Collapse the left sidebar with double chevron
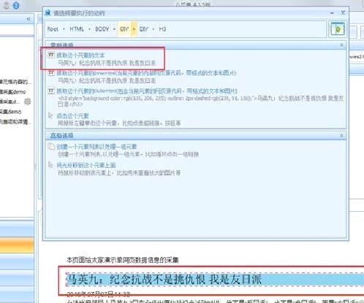 [29, 19]
